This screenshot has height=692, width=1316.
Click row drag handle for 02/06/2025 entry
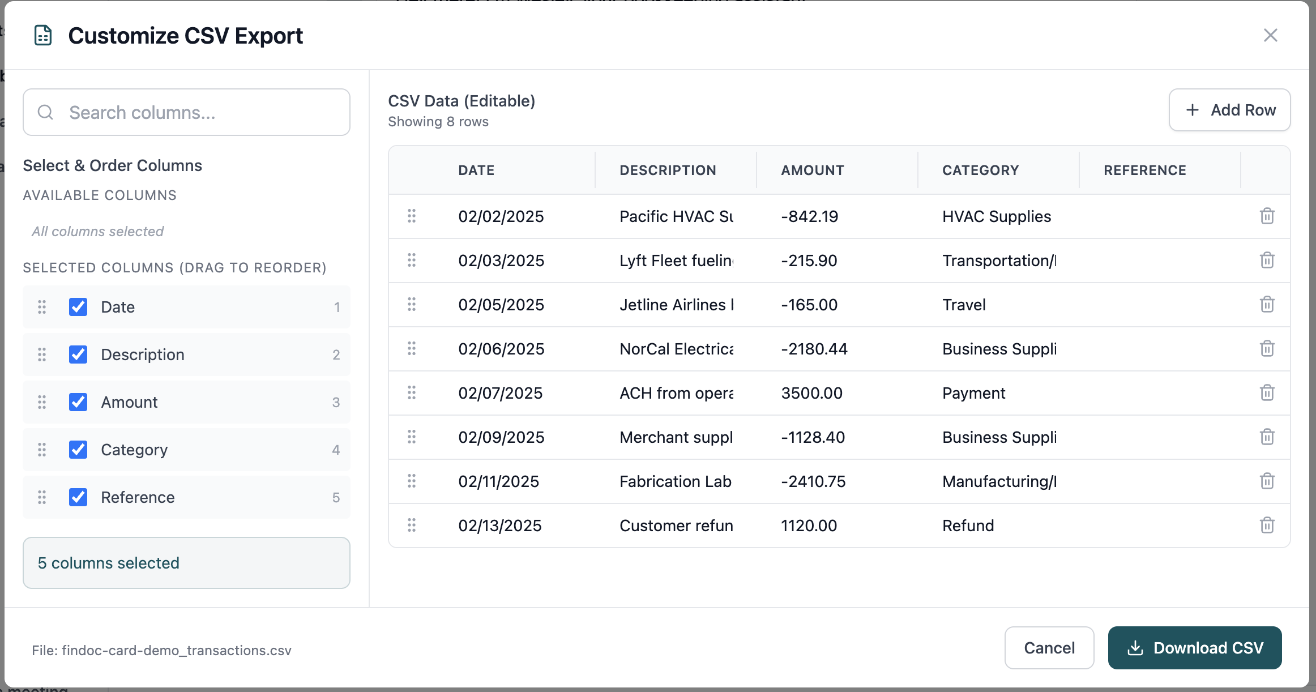412,348
